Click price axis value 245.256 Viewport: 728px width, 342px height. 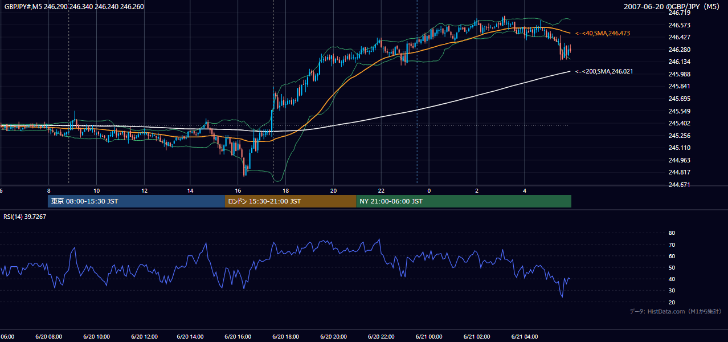click(680, 136)
